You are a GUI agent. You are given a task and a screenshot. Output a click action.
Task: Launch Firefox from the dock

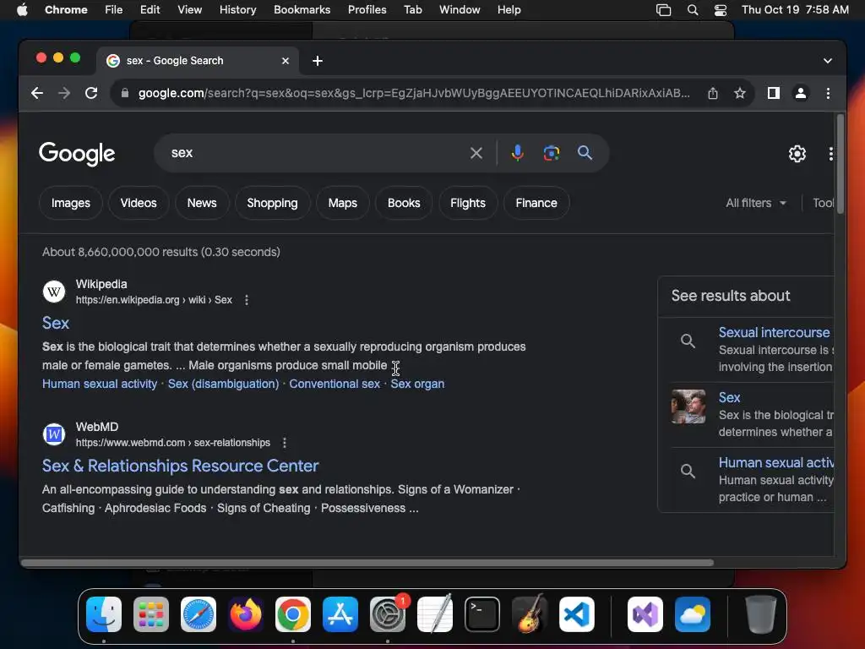[x=246, y=614]
